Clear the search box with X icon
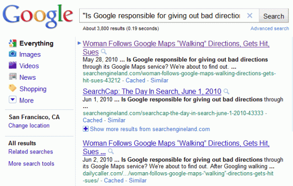293x186 pixels. coord(250,16)
